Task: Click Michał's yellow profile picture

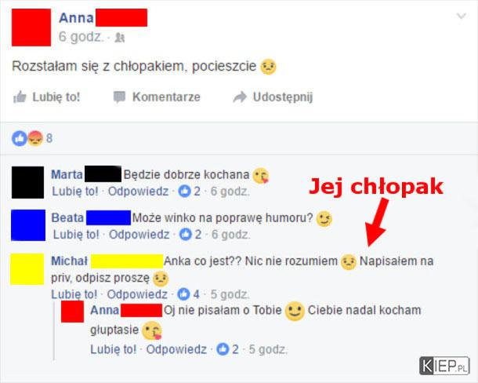Action: (27, 268)
